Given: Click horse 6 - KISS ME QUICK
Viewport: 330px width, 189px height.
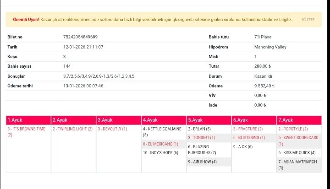Looking at the screenshot, I should [x=297, y=153].
